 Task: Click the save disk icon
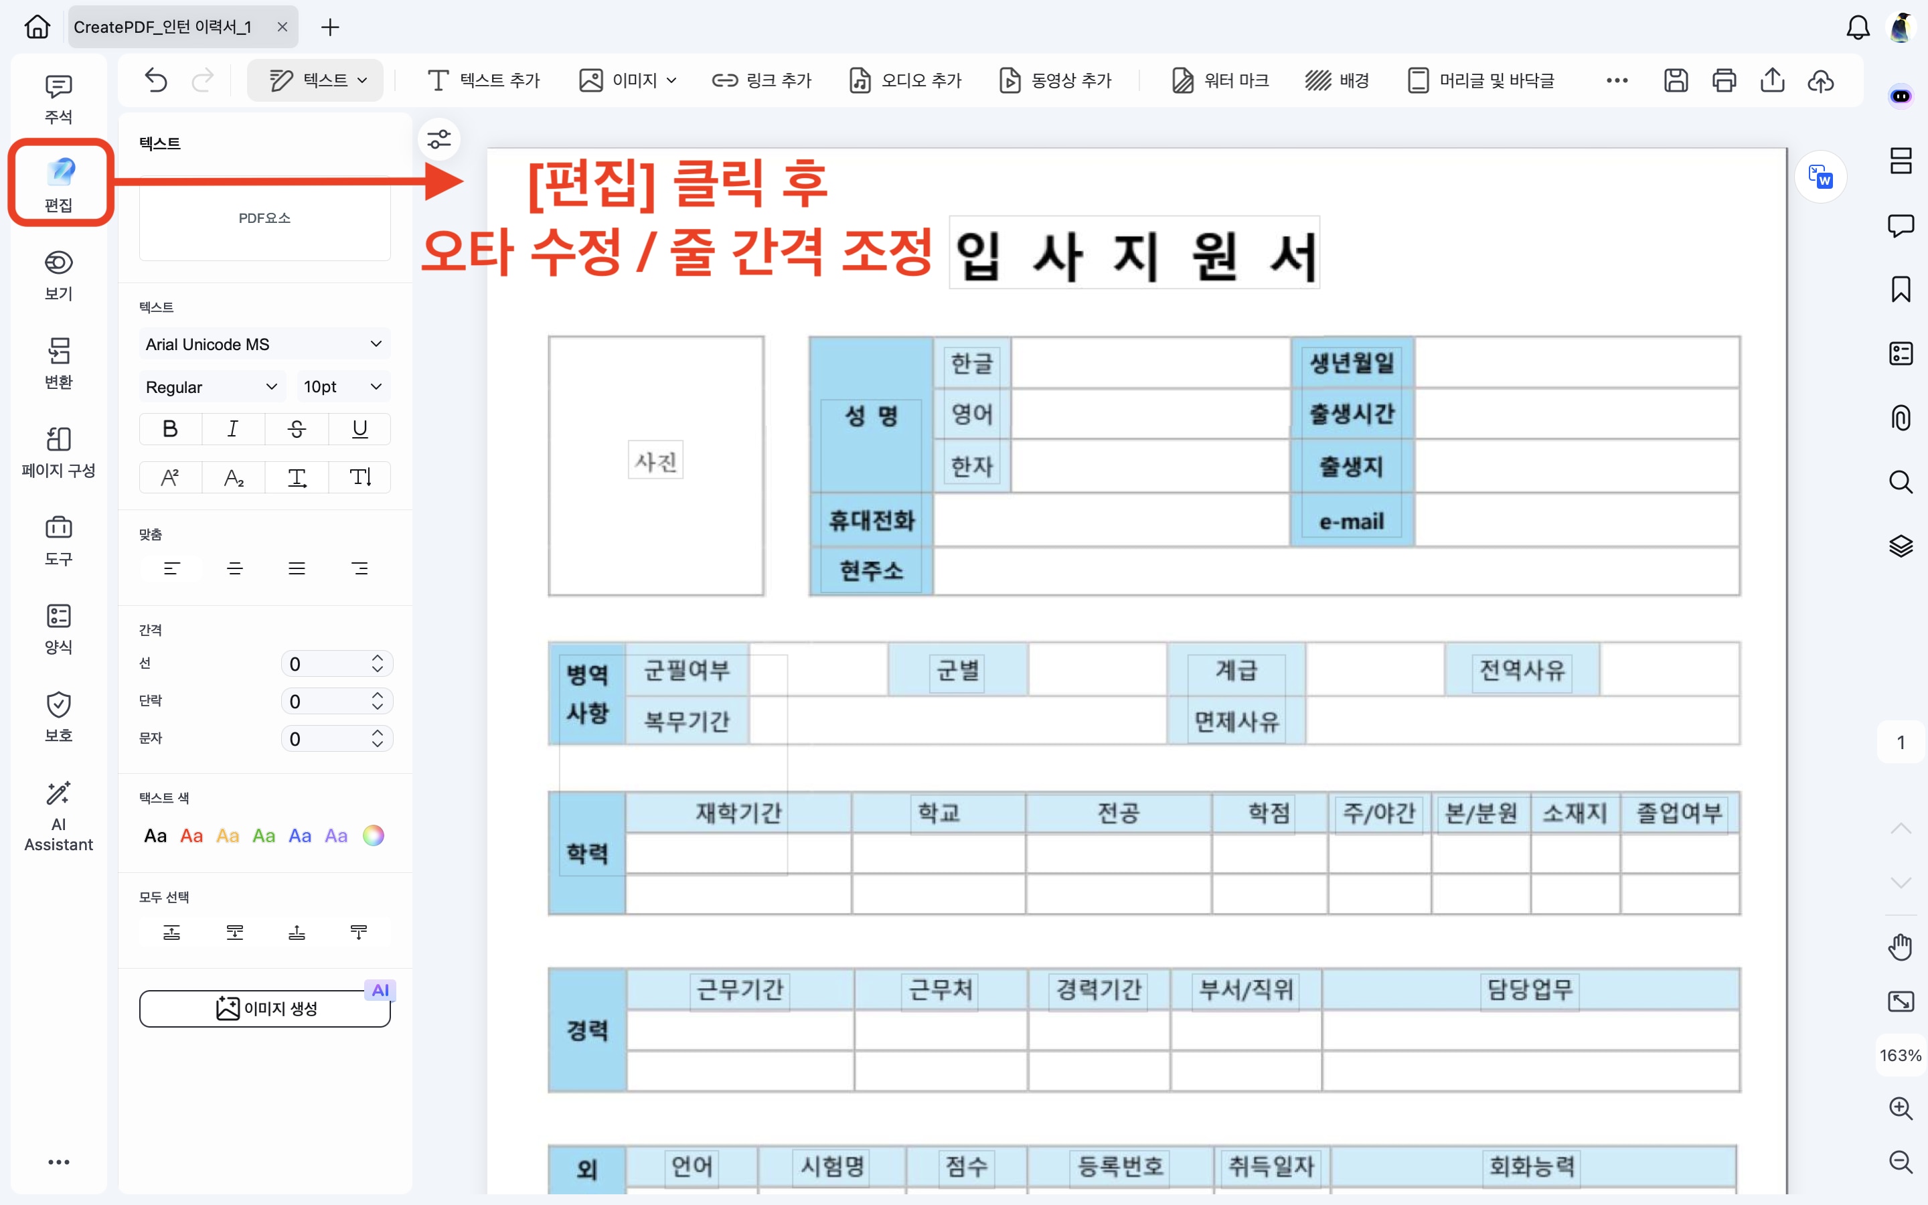[1676, 80]
